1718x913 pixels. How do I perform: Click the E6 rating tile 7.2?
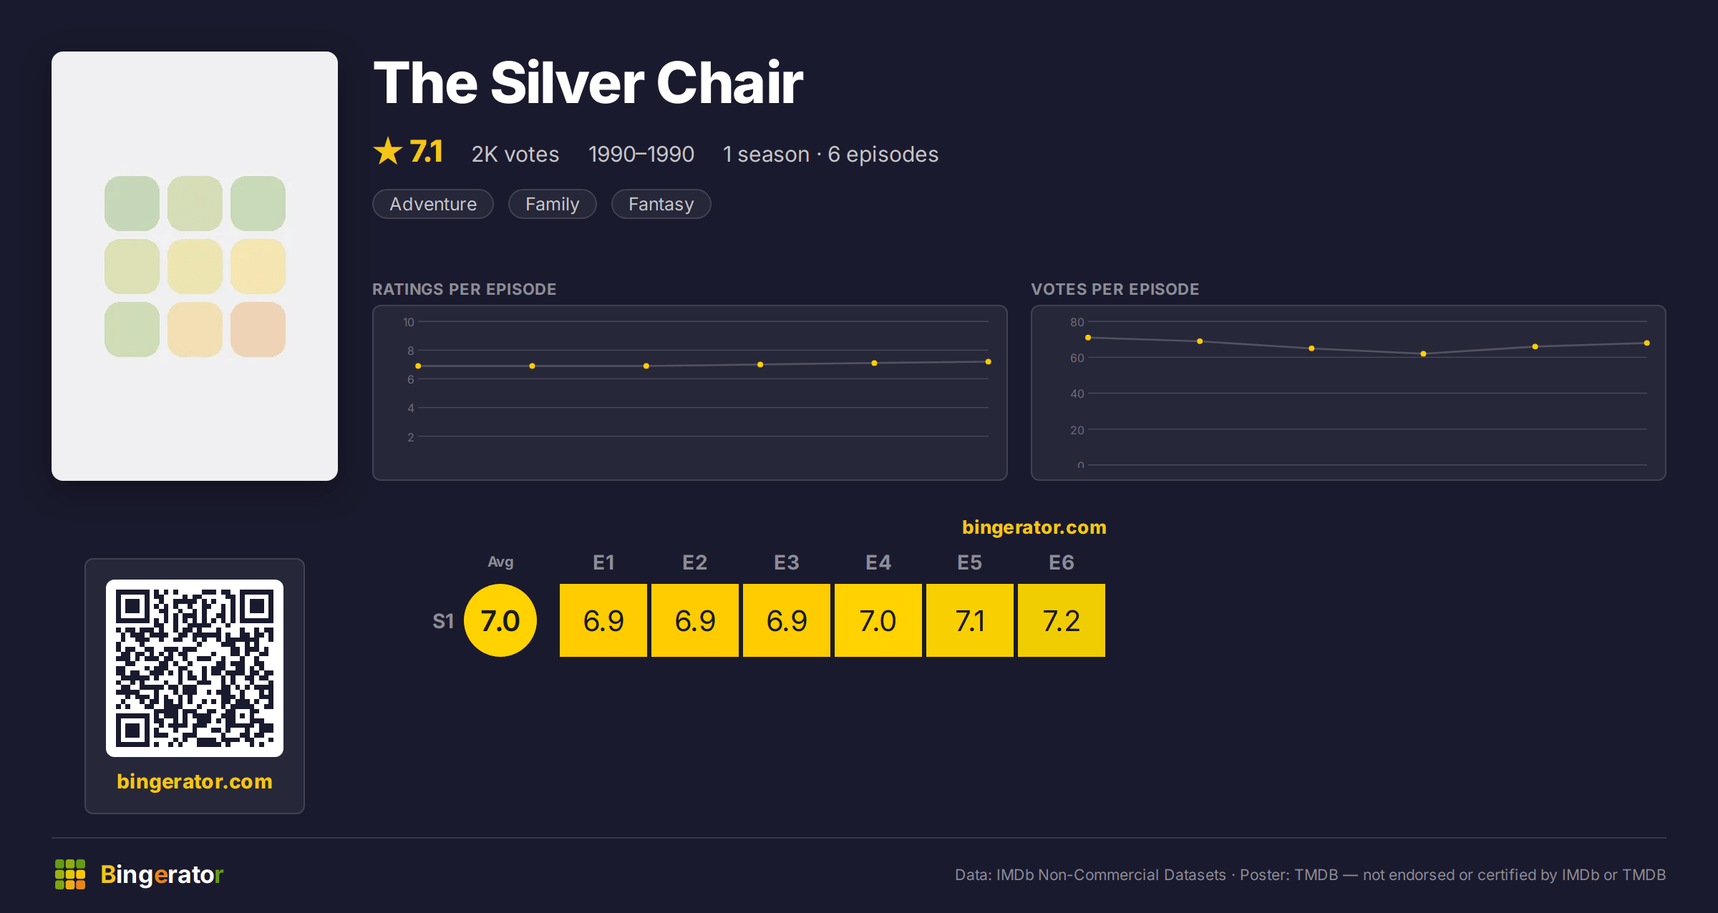[x=1062, y=620]
